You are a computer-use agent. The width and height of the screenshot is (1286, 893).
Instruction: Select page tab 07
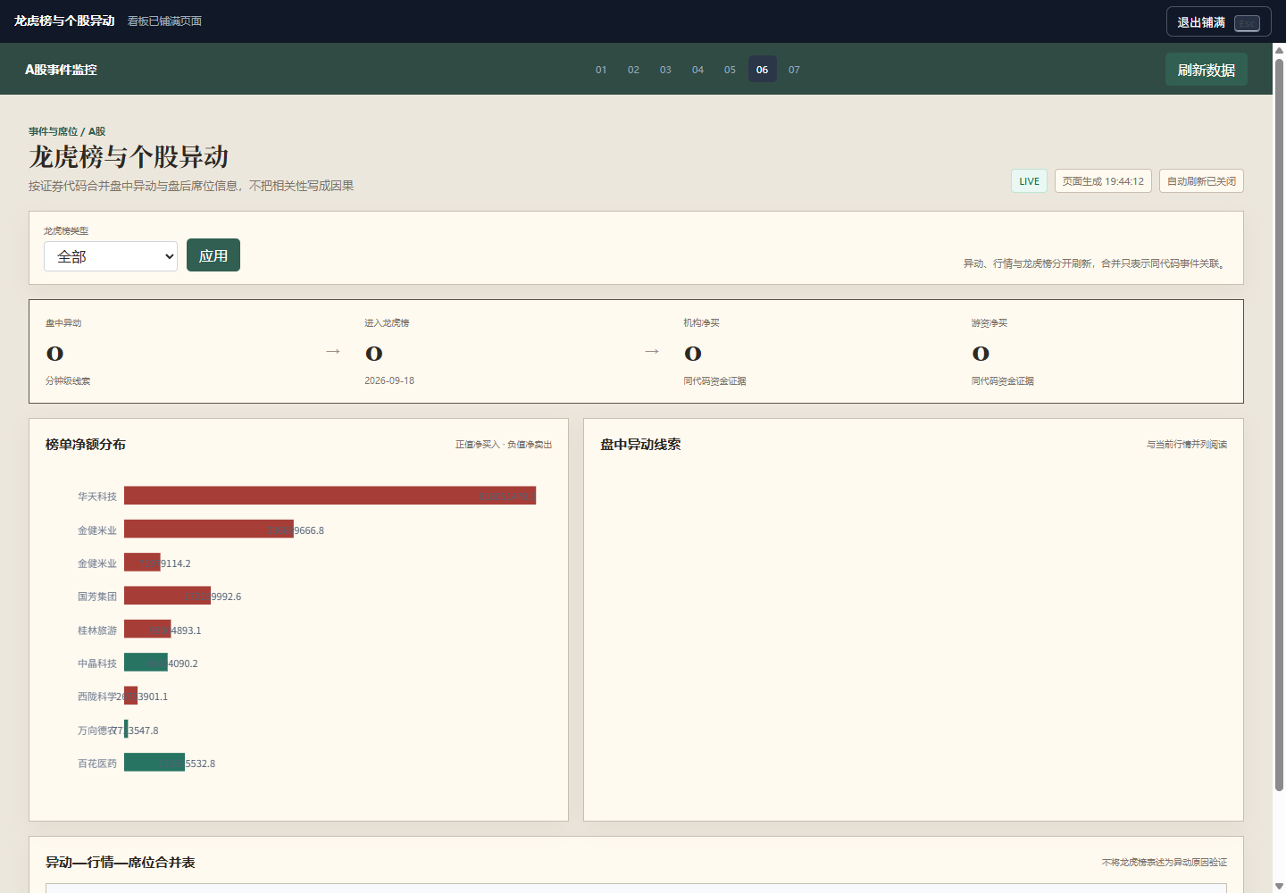click(794, 70)
